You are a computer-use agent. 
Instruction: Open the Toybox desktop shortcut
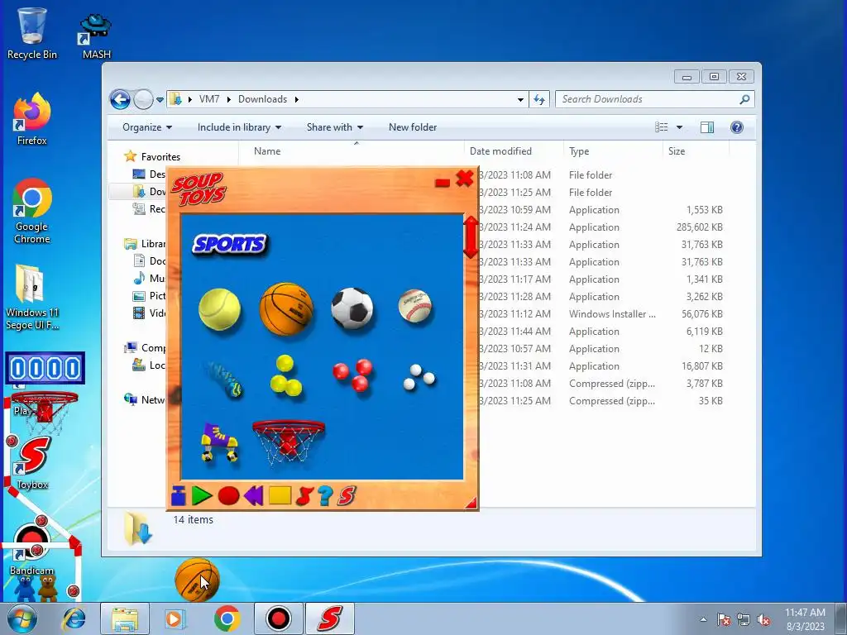[x=32, y=463]
